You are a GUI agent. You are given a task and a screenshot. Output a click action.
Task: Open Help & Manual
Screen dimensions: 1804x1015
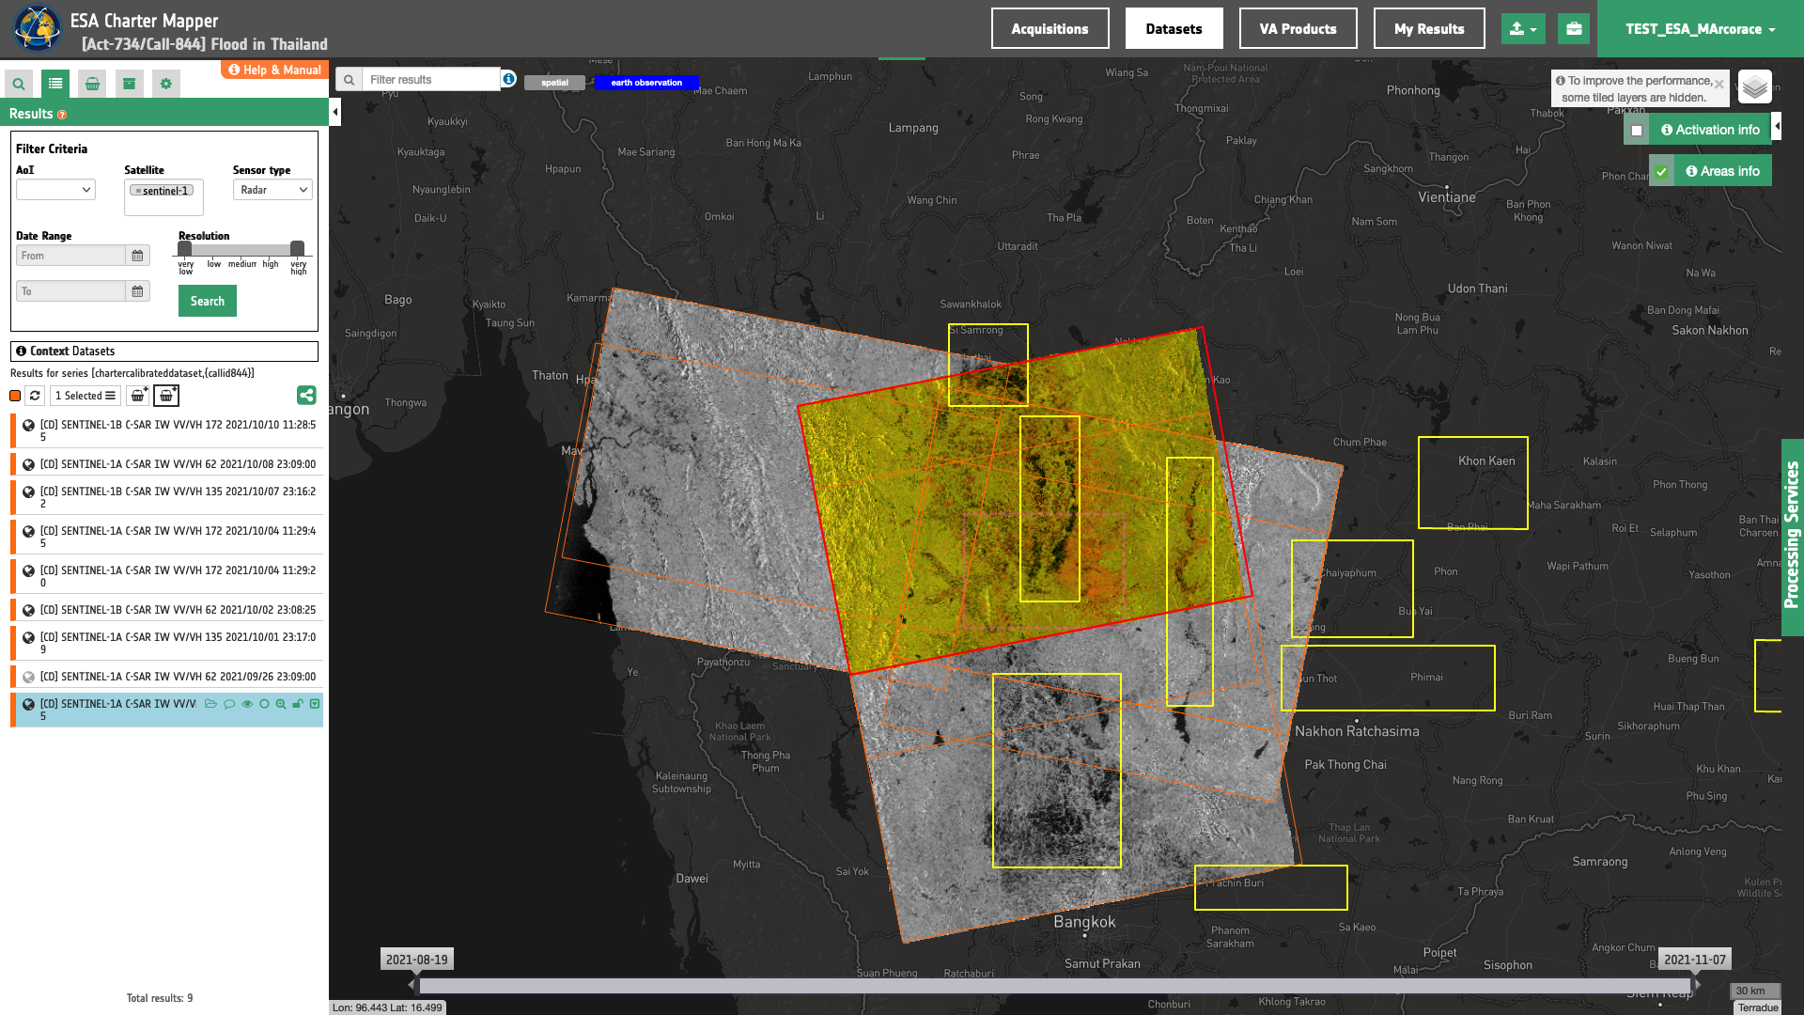point(274,70)
